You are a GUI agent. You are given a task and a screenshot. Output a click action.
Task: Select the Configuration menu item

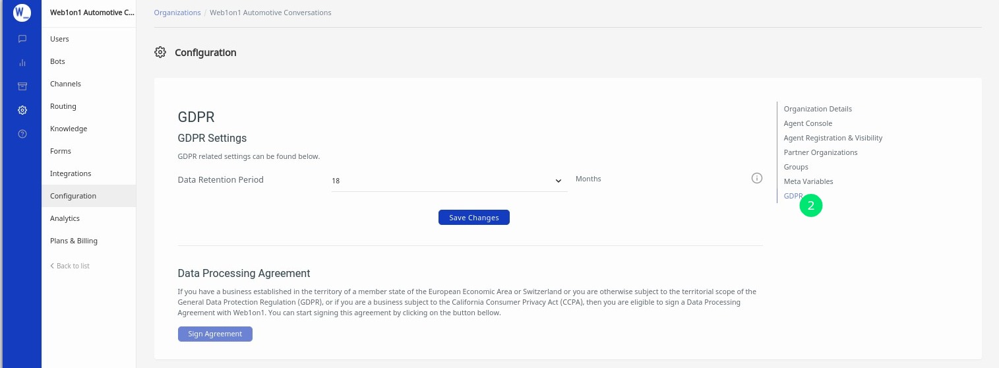(88, 196)
